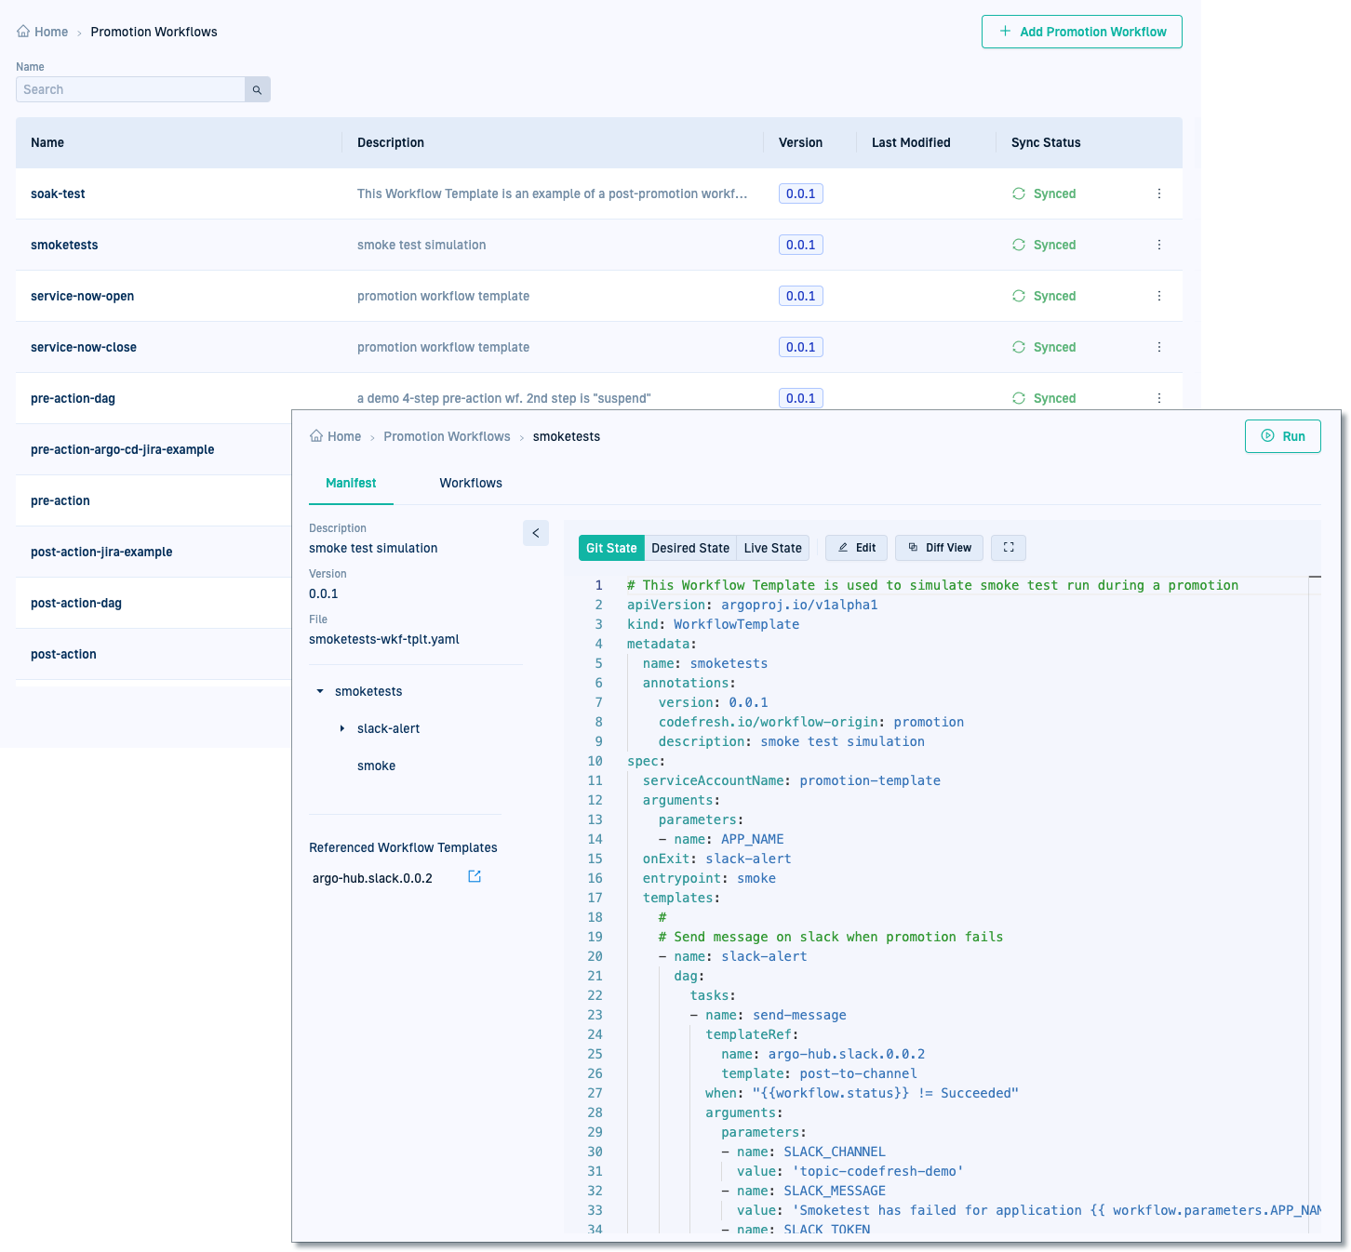Run the smoketests workflow
This screenshot has height=1252, width=1351.
1282,436
